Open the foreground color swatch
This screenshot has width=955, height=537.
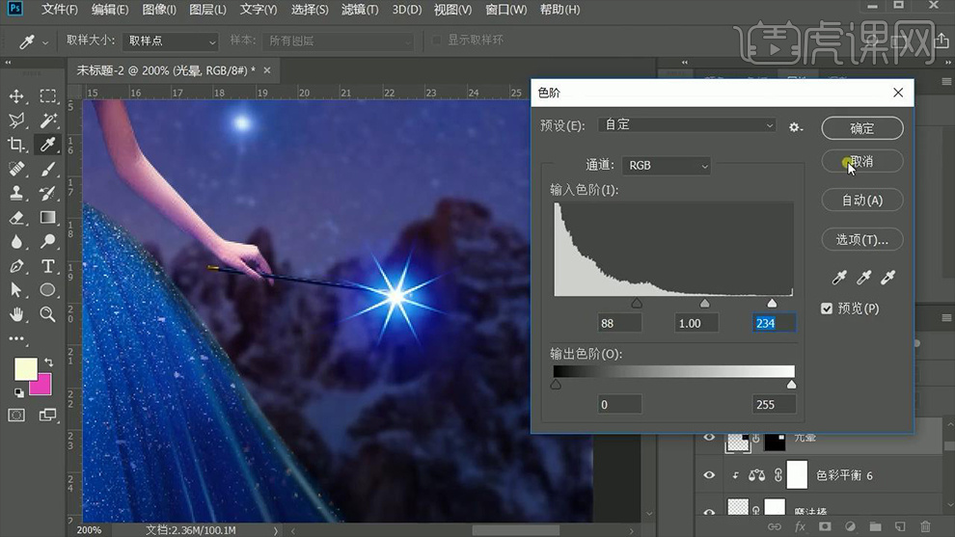(x=25, y=369)
